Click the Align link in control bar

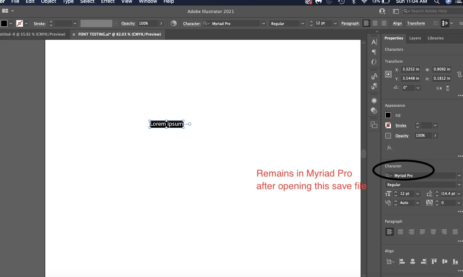pyautogui.click(x=397, y=24)
